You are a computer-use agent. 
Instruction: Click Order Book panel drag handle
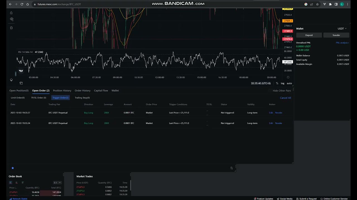click(x=63, y=175)
